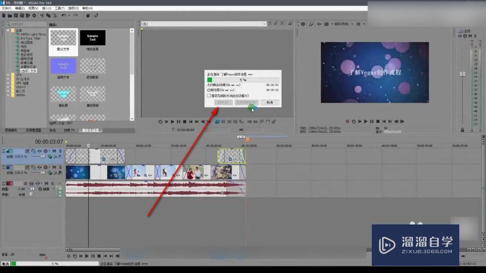
Task: Solo the audio track
Action: tap(52, 184)
